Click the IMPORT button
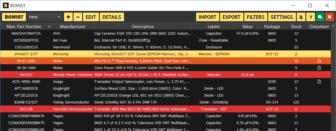 208,17
